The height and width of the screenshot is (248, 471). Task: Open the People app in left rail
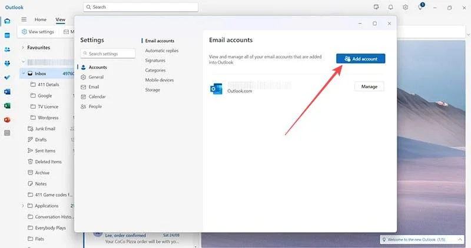(x=7, y=49)
